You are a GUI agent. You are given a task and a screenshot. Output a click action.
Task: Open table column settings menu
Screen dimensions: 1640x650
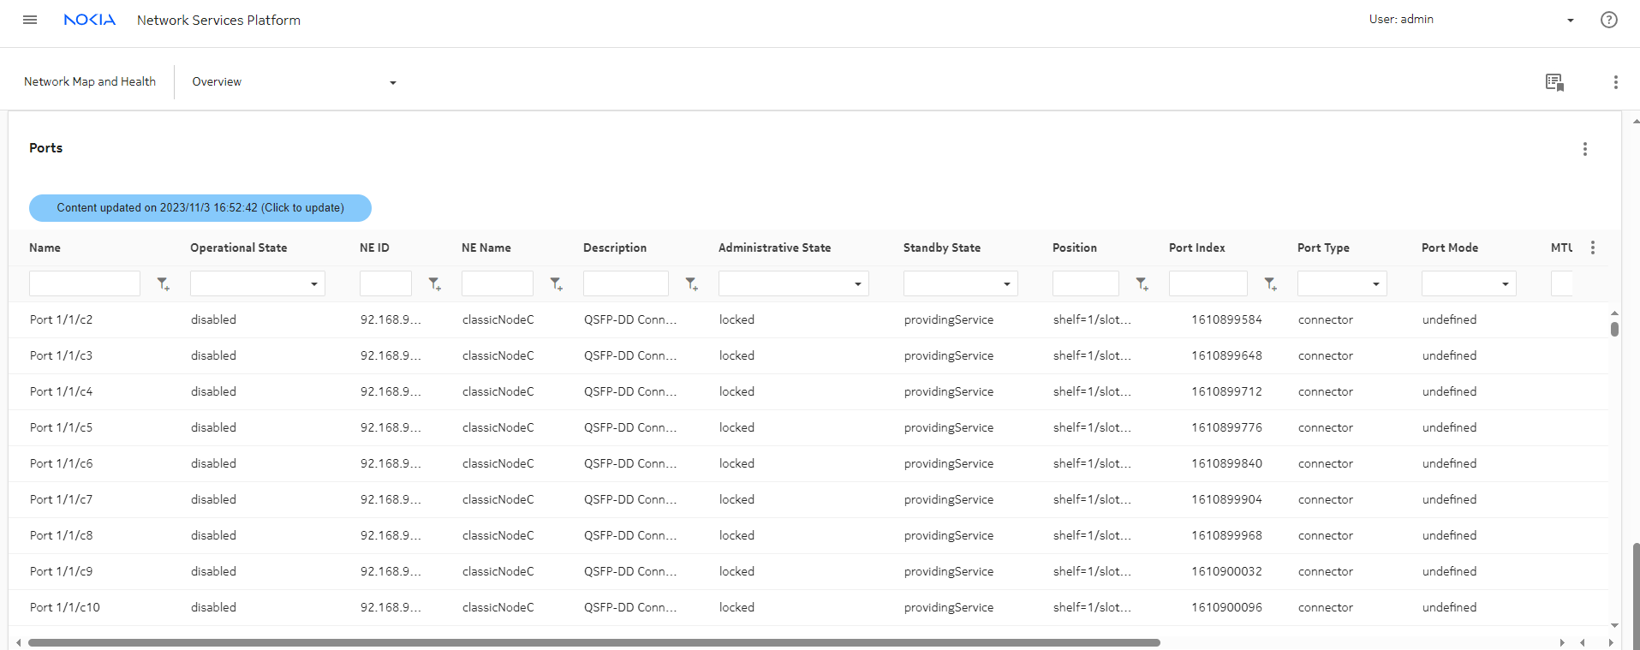tap(1592, 247)
